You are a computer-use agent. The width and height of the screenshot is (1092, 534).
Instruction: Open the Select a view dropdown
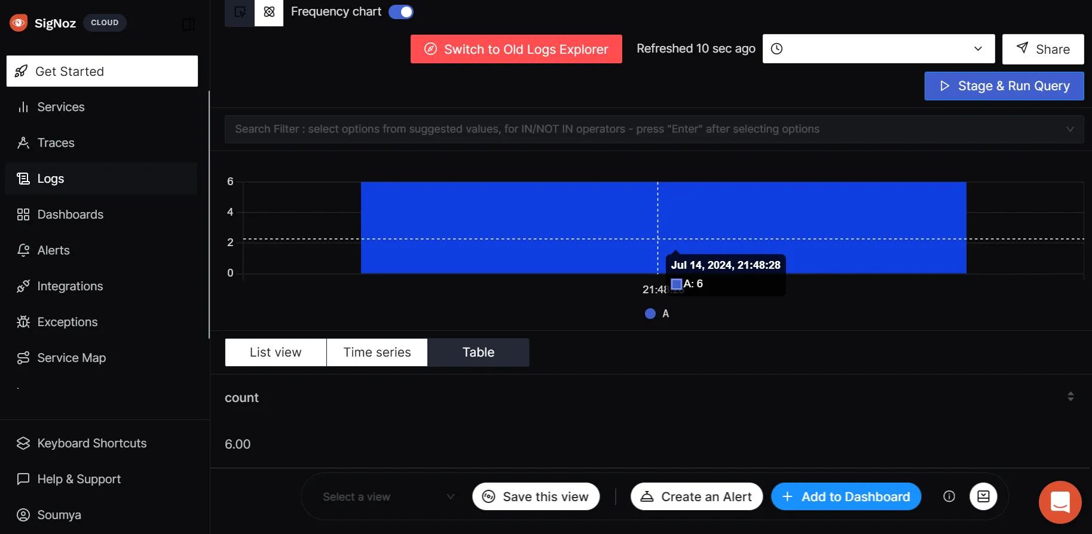click(x=389, y=497)
